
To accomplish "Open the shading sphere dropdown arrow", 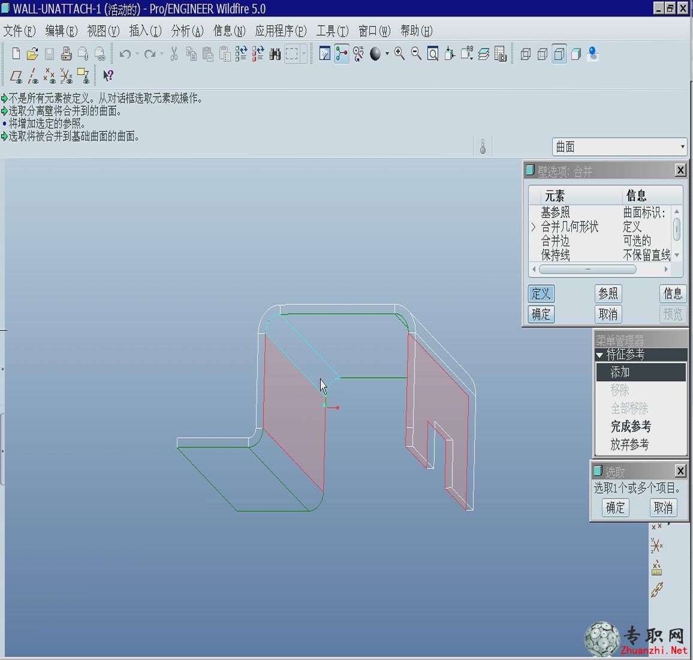I will [387, 54].
